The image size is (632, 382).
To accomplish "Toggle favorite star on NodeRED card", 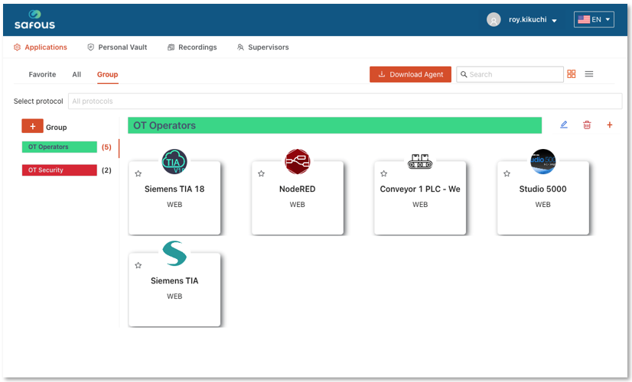I will click(x=262, y=174).
